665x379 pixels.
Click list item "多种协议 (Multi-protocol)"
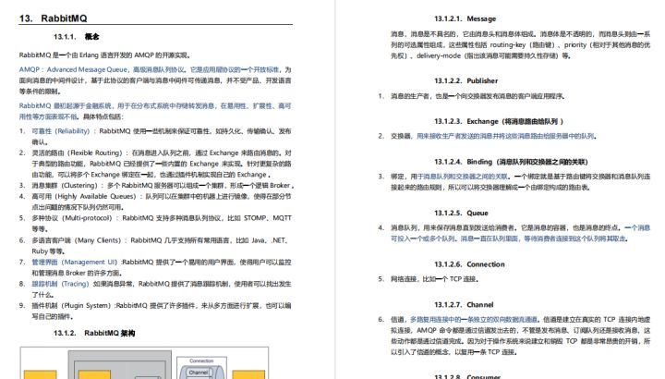72,218
